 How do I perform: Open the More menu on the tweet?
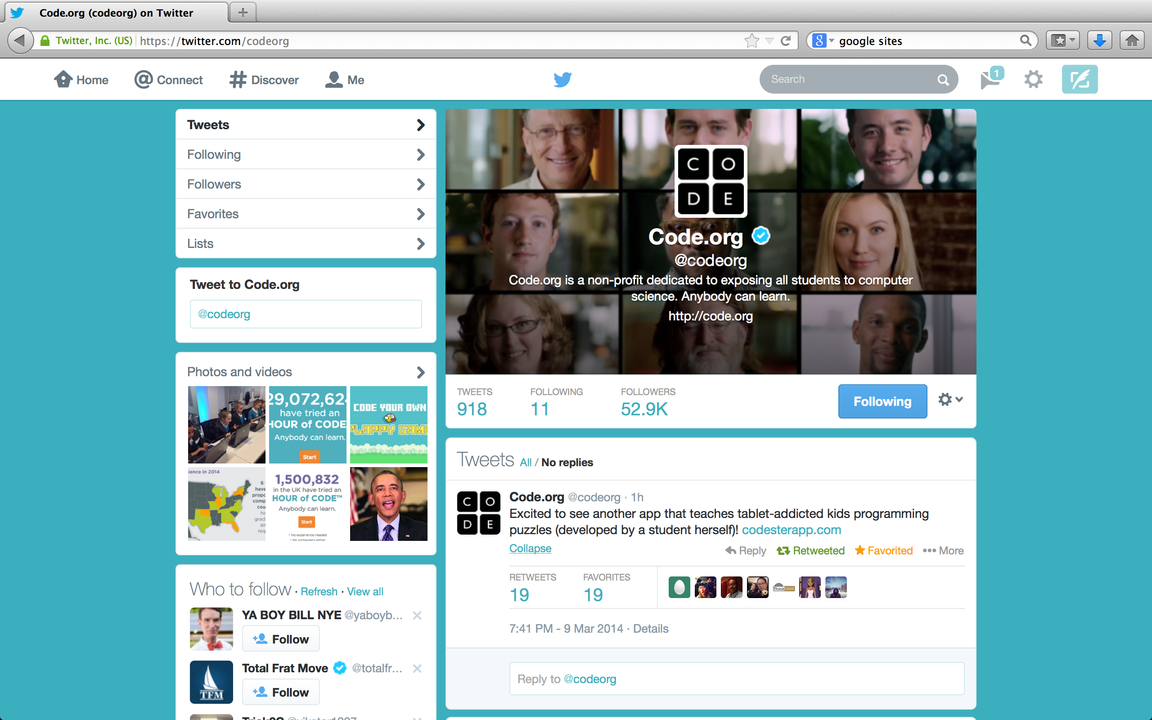point(943,550)
